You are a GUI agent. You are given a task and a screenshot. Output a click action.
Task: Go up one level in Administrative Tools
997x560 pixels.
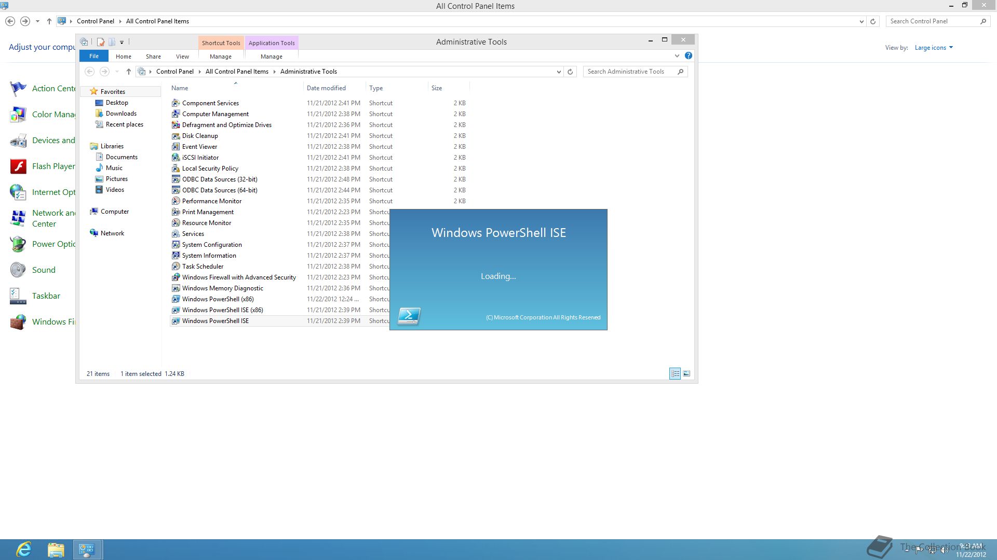click(x=129, y=72)
